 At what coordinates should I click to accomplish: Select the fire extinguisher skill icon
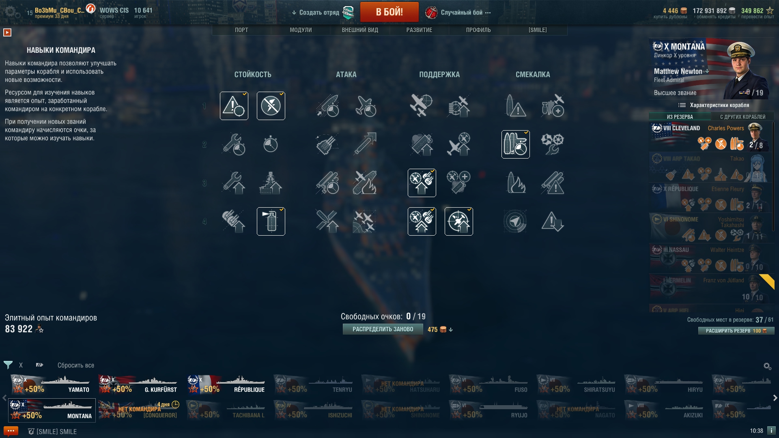coord(271,221)
